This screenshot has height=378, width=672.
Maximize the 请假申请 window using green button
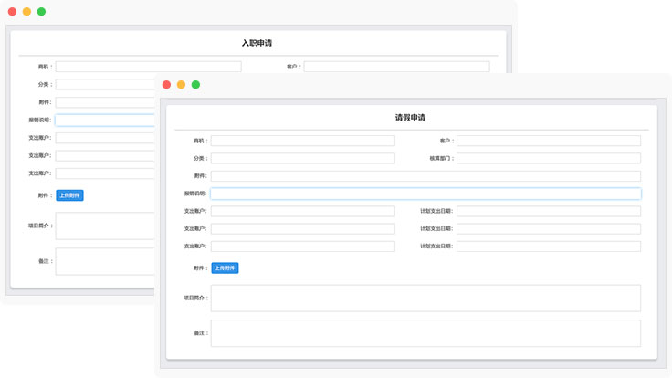[x=195, y=85]
